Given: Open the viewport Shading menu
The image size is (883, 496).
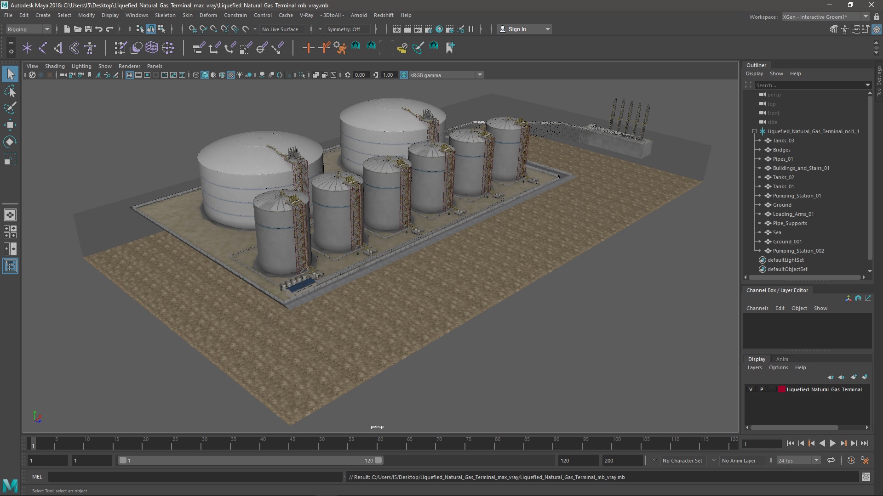Looking at the screenshot, I should [55, 66].
